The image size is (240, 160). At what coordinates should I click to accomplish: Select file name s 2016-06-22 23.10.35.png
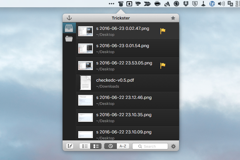pos(124,115)
